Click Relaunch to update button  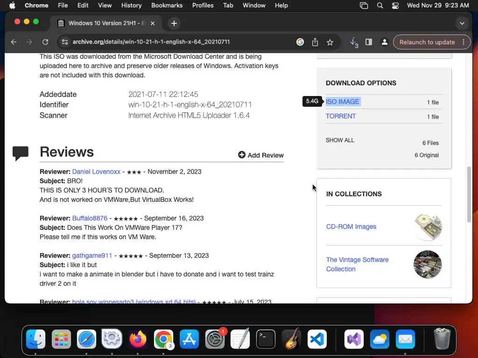427,42
